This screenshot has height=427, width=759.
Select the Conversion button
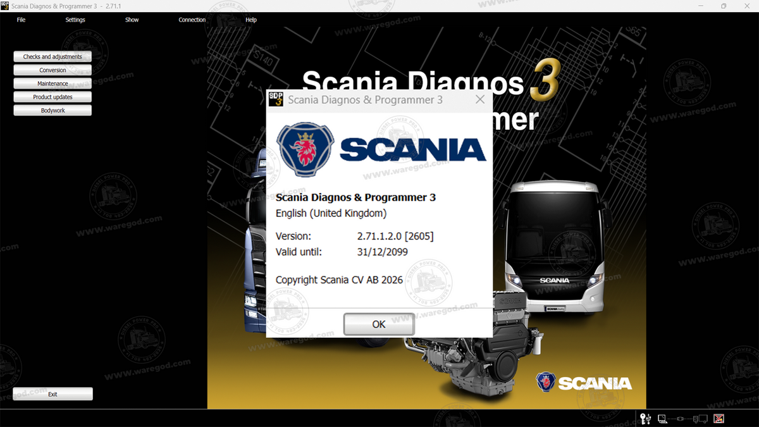[x=52, y=70]
